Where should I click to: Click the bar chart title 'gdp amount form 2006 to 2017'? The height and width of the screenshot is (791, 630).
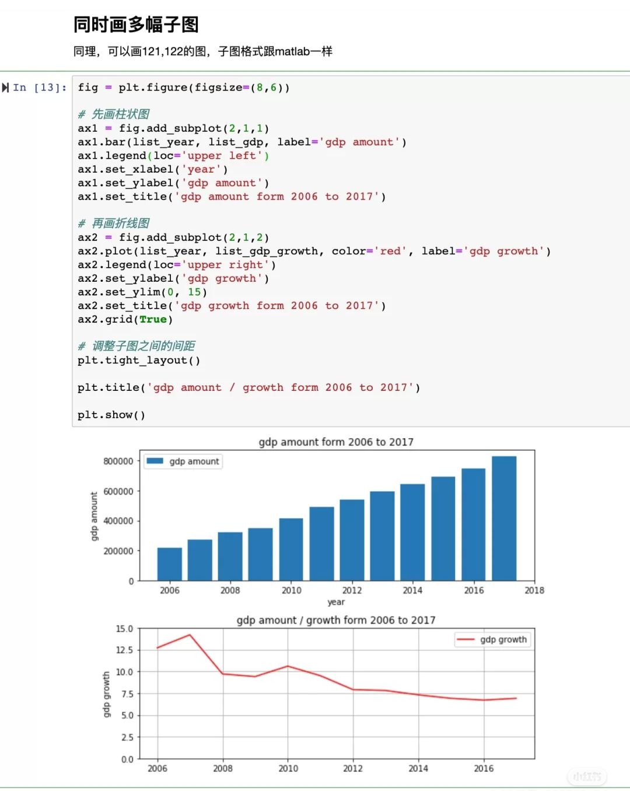[336, 442]
